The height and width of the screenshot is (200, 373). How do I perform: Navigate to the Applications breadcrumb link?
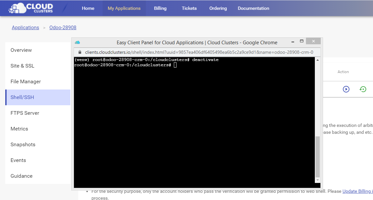(25, 27)
